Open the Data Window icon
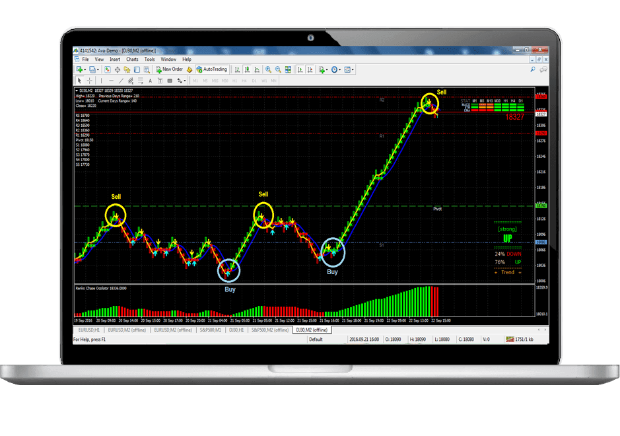 pyautogui.click(x=118, y=69)
